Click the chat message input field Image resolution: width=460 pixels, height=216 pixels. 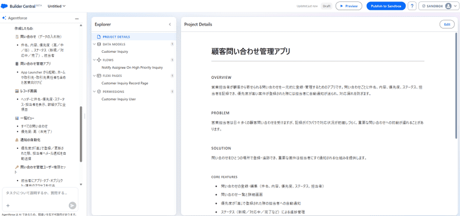40,194
